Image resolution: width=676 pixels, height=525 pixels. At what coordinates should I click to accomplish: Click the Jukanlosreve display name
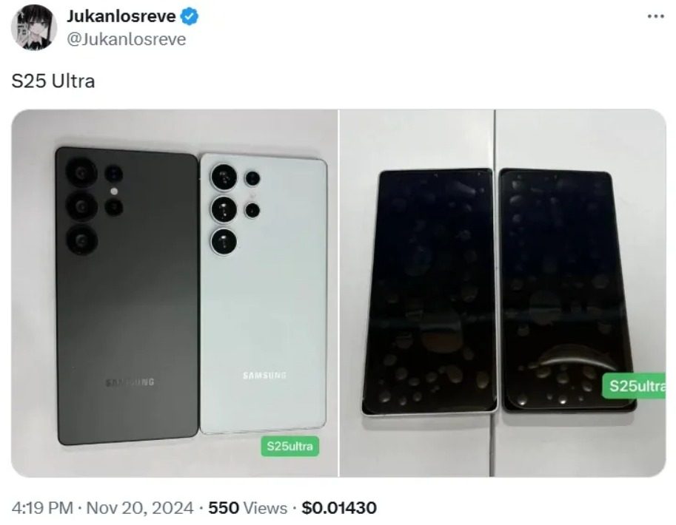[121, 16]
